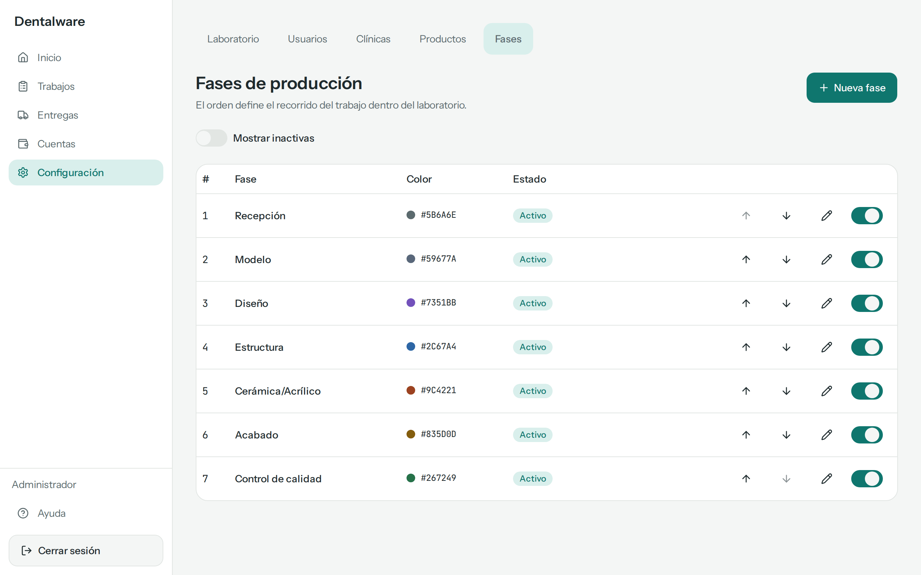Viewport: 921px width, 575px height.
Task: Disable the Estructura phase toggle
Action: pyautogui.click(x=867, y=347)
